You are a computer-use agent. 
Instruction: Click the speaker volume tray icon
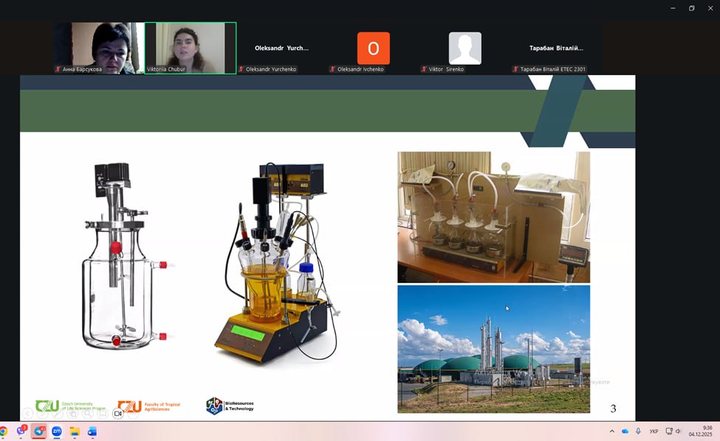(678, 431)
